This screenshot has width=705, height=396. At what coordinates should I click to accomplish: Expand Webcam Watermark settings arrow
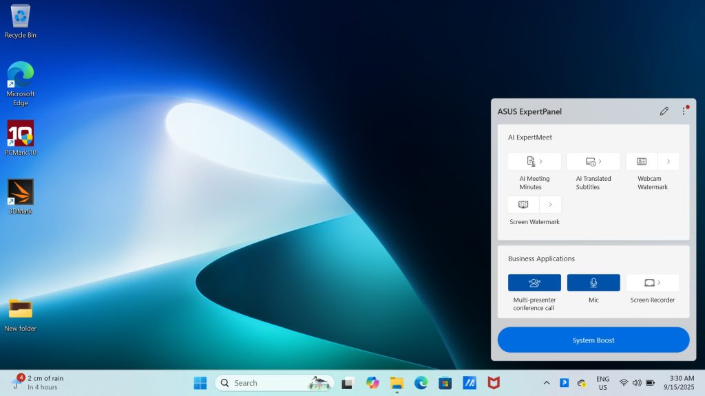click(x=669, y=162)
